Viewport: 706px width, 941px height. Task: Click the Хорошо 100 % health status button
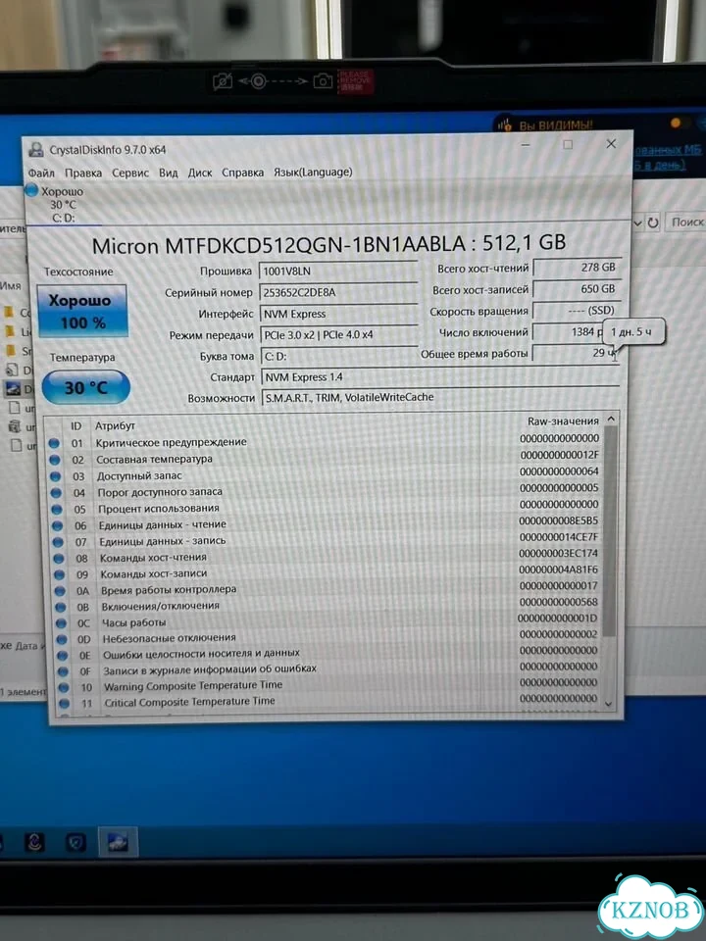click(82, 311)
